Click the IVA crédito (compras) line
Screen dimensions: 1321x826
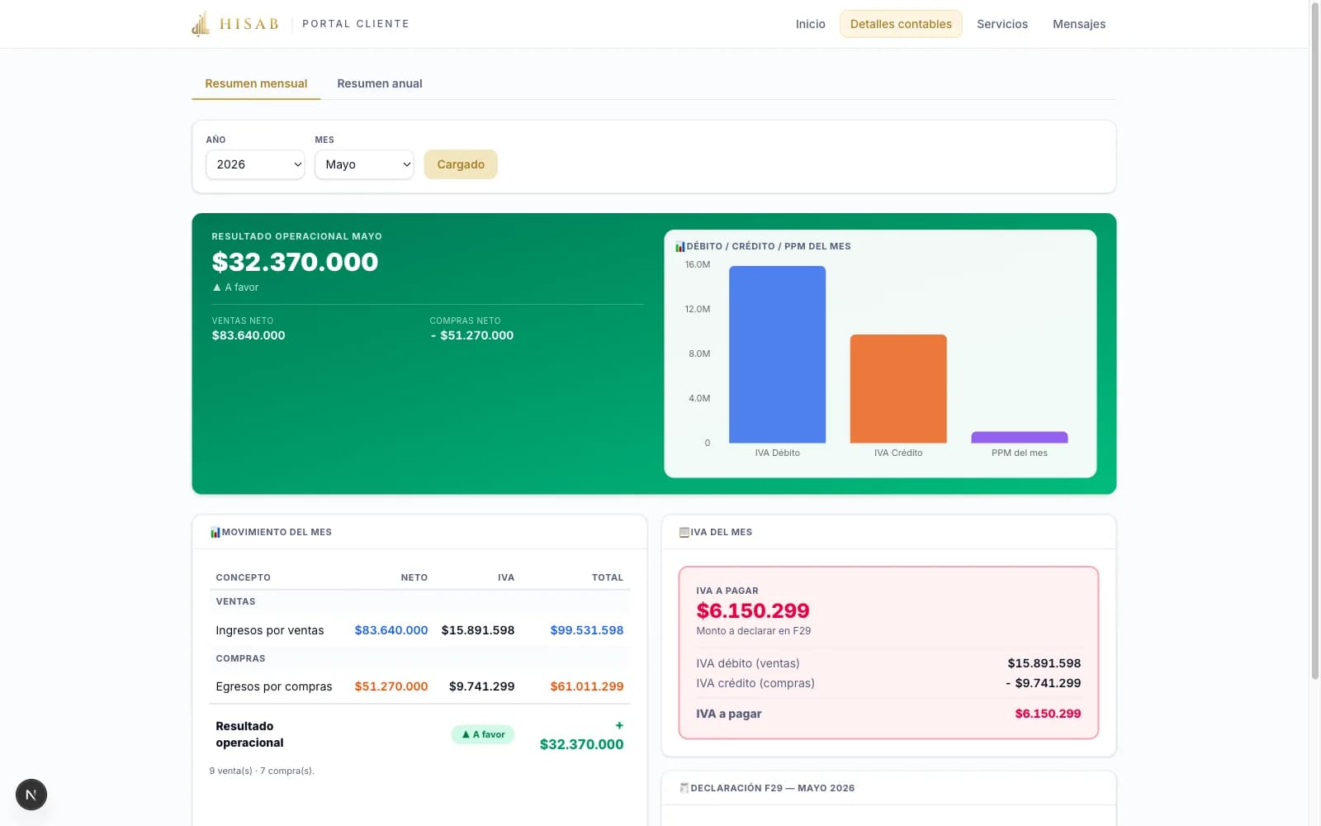888,683
